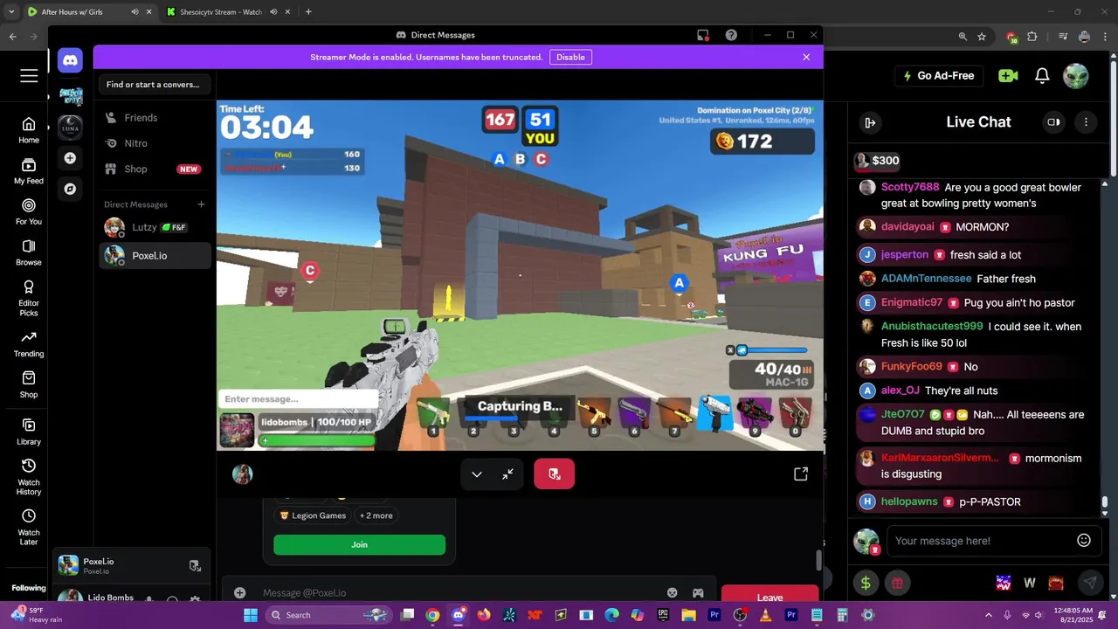Open Watch History
The image size is (1118, 629).
point(29,477)
